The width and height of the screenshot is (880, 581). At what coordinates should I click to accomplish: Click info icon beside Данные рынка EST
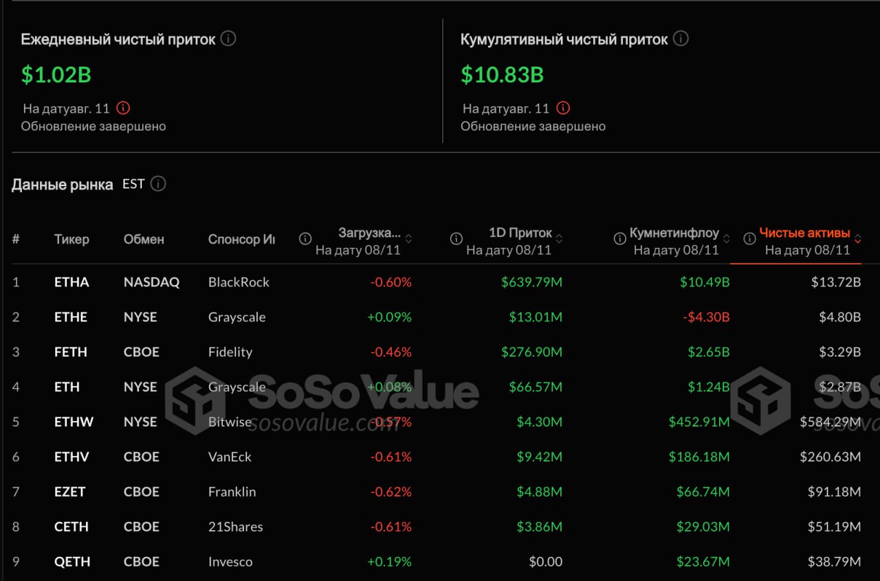pos(158,184)
